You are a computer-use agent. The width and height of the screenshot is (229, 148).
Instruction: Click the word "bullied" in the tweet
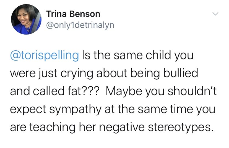click(181, 73)
